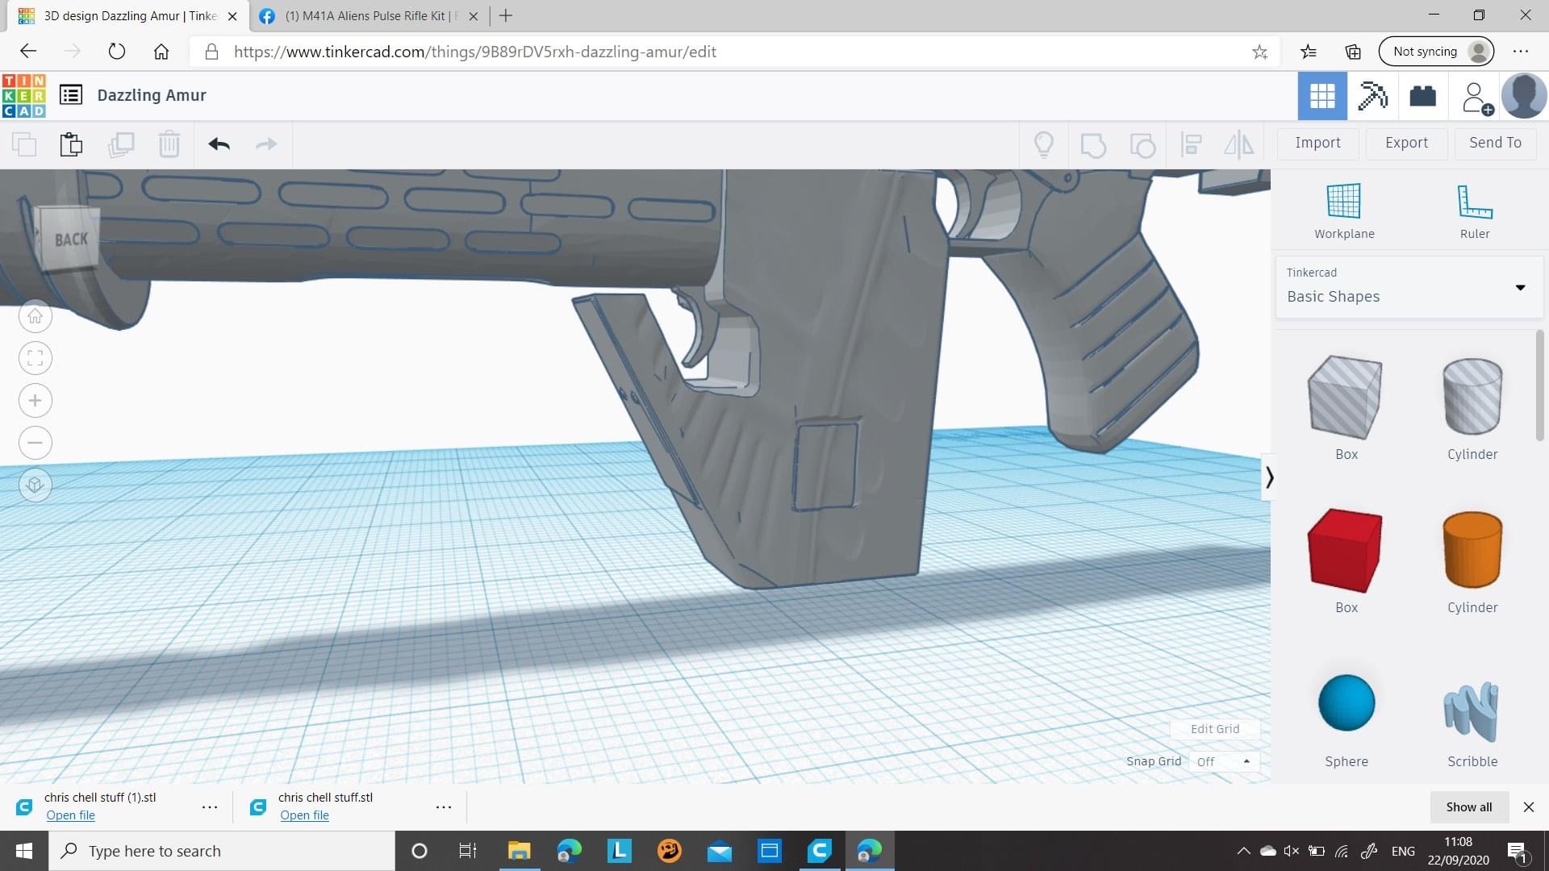Open a new browser tab
This screenshot has height=871, width=1549.
pos(506,15)
